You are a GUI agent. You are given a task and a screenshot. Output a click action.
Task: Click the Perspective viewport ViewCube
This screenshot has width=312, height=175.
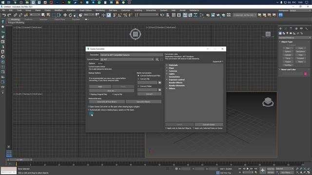[x=268, y=102]
